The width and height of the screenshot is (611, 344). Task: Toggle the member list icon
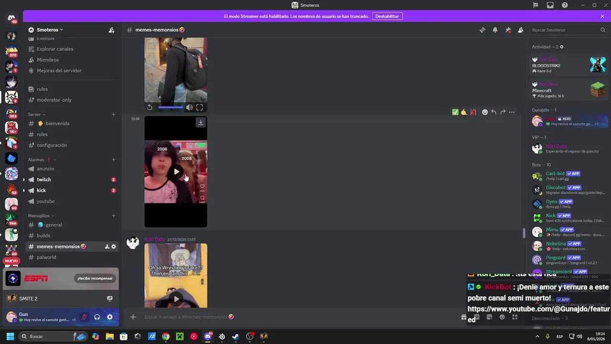pyautogui.click(x=521, y=30)
